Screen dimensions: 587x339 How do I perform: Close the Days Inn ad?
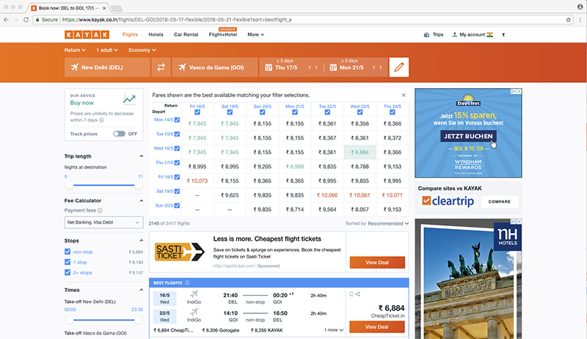pos(519,91)
